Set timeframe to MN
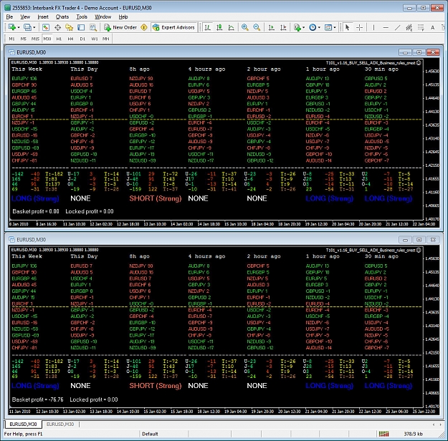Screen dimensions: 448x441 click(105, 39)
